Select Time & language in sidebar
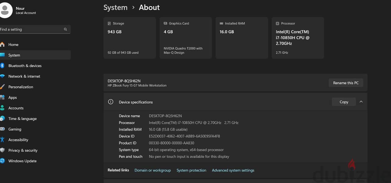 [35, 119]
